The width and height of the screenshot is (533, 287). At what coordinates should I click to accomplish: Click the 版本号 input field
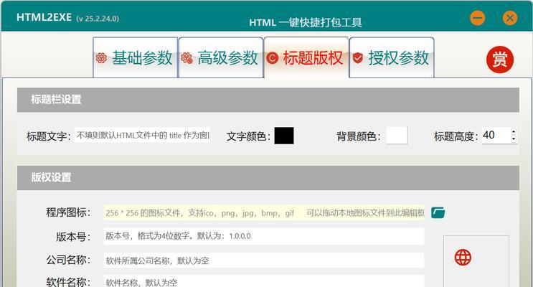click(264, 236)
